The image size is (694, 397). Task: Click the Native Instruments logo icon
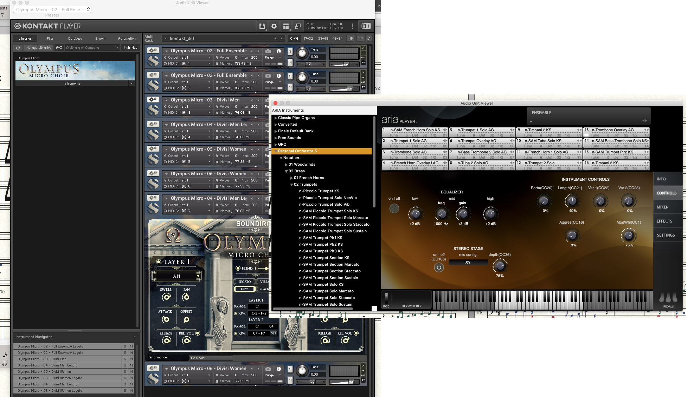pos(366,26)
